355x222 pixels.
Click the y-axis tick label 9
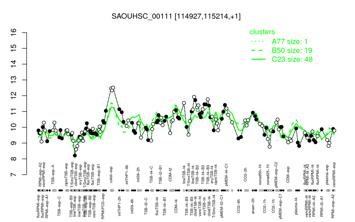pyautogui.click(x=14, y=143)
